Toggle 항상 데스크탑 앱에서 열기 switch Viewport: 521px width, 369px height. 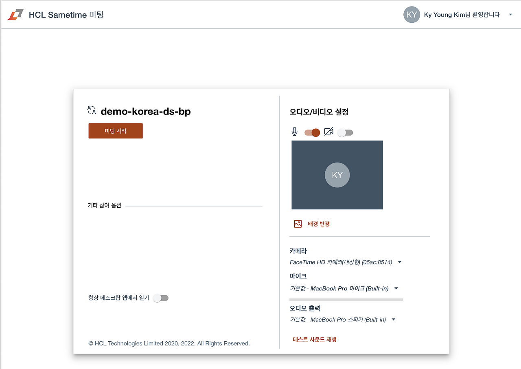click(x=161, y=298)
